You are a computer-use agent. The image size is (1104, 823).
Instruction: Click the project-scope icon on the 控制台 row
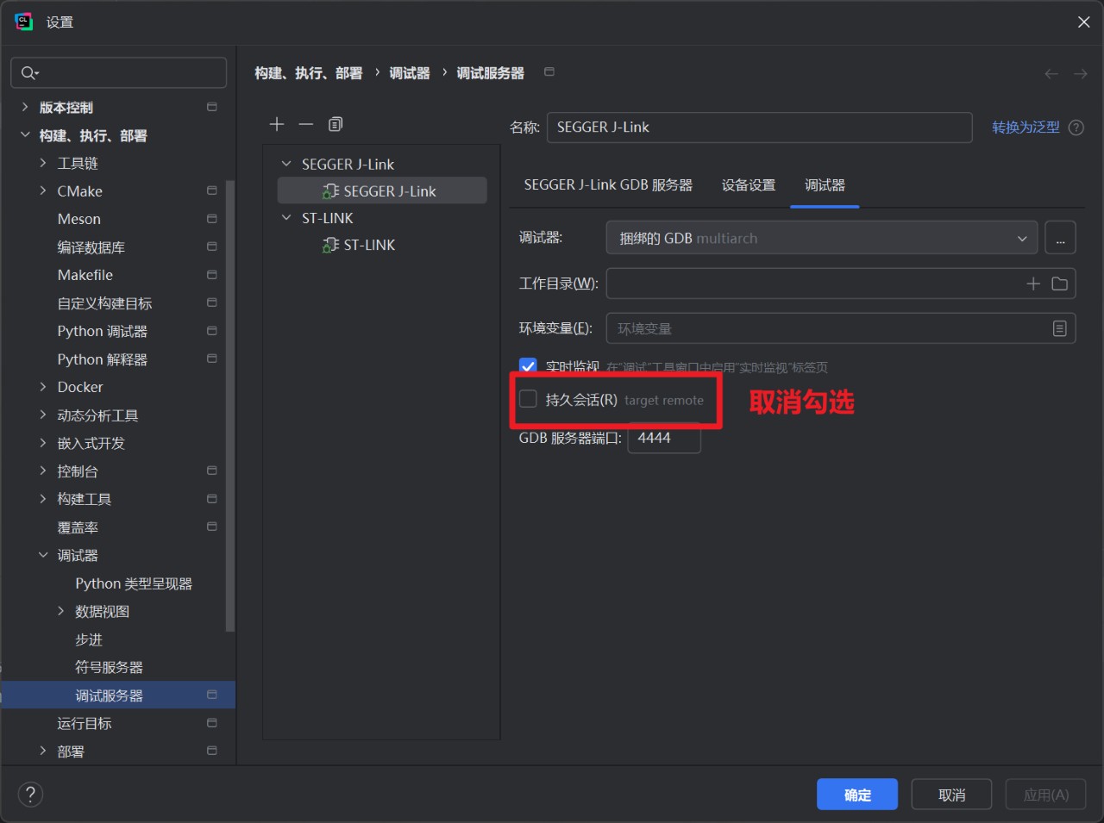pos(212,471)
